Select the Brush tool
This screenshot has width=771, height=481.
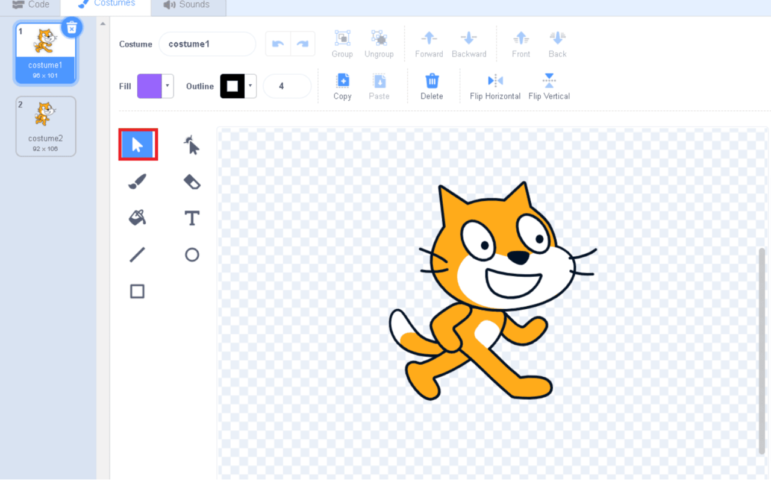point(137,181)
